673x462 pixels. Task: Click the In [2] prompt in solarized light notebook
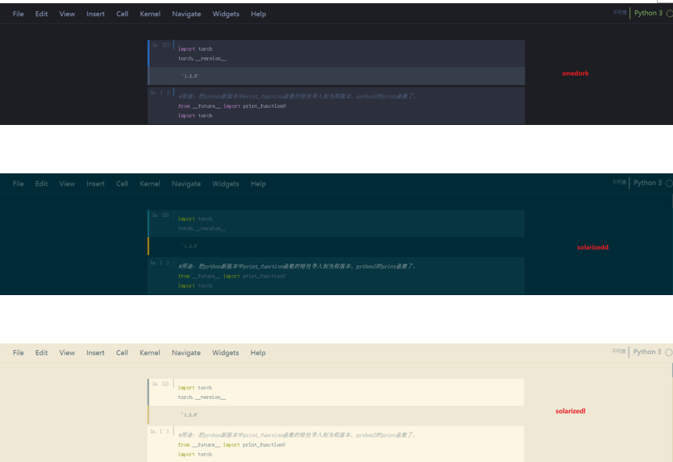click(161, 384)
